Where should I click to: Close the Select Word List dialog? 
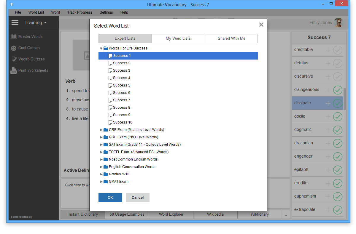point(261,25)
